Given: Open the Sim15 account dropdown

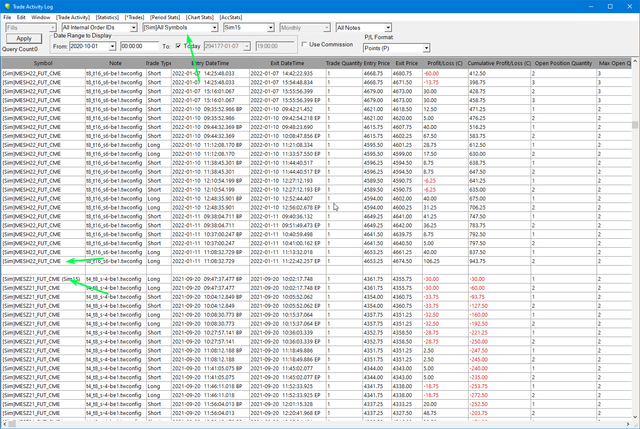Looking at the screenshot, I should coord(271,28).
